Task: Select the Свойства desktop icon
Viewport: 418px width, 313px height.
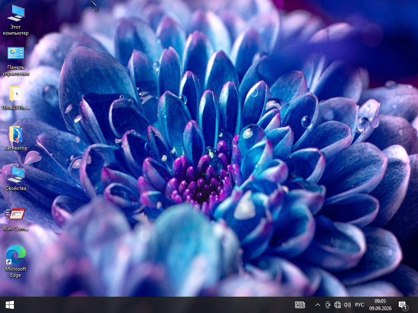Action: pyautogui.click(x=16, y=179)
